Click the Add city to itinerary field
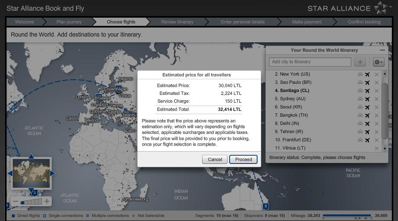Screen dimensions: 398x221 click(310, 62)
